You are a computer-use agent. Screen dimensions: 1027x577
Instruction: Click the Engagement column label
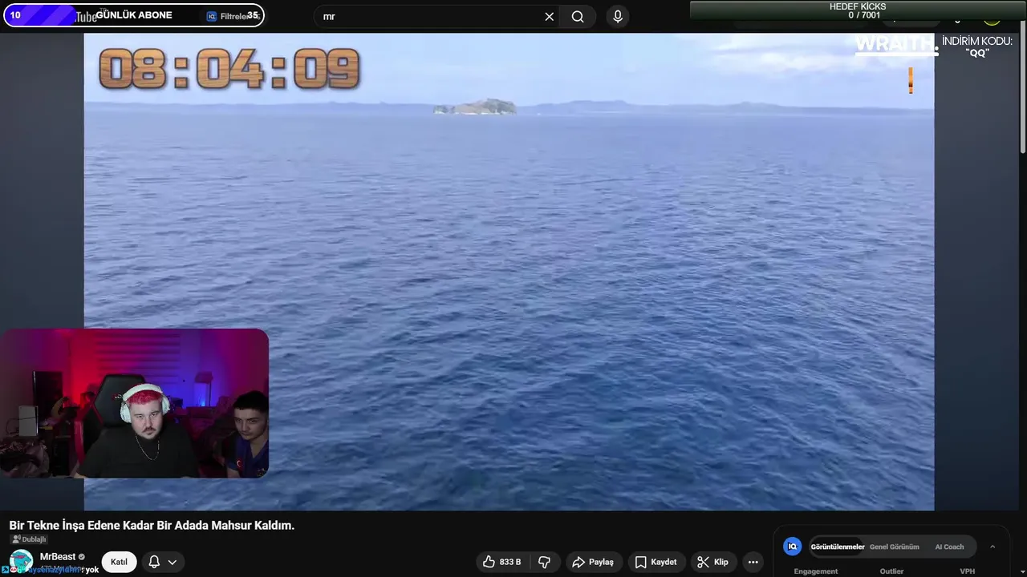tap(815, 571)
